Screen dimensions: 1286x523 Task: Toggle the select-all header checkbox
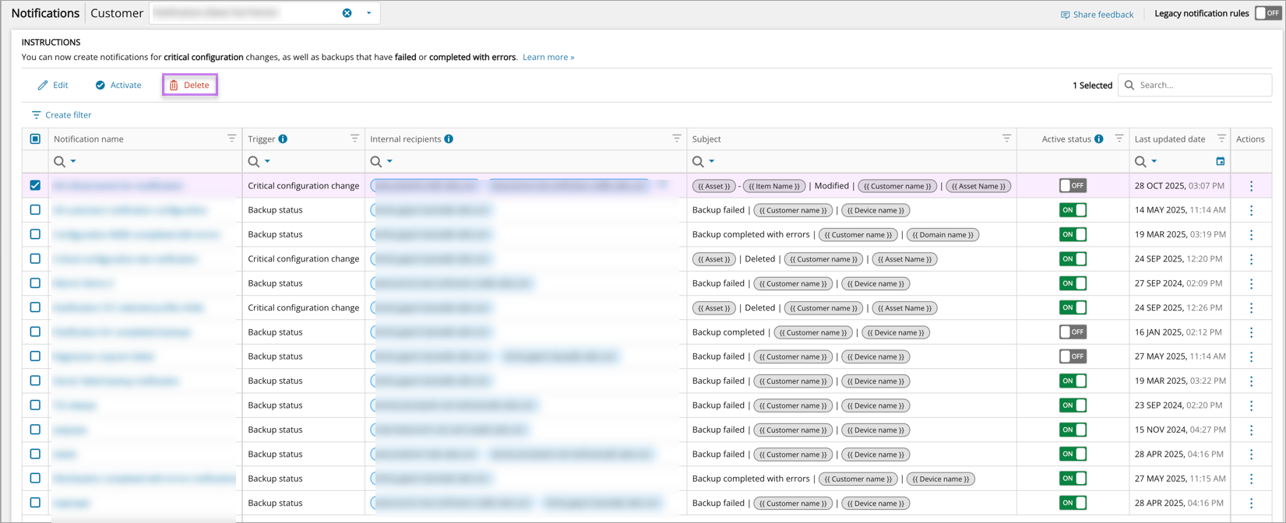tap(35, 139)
